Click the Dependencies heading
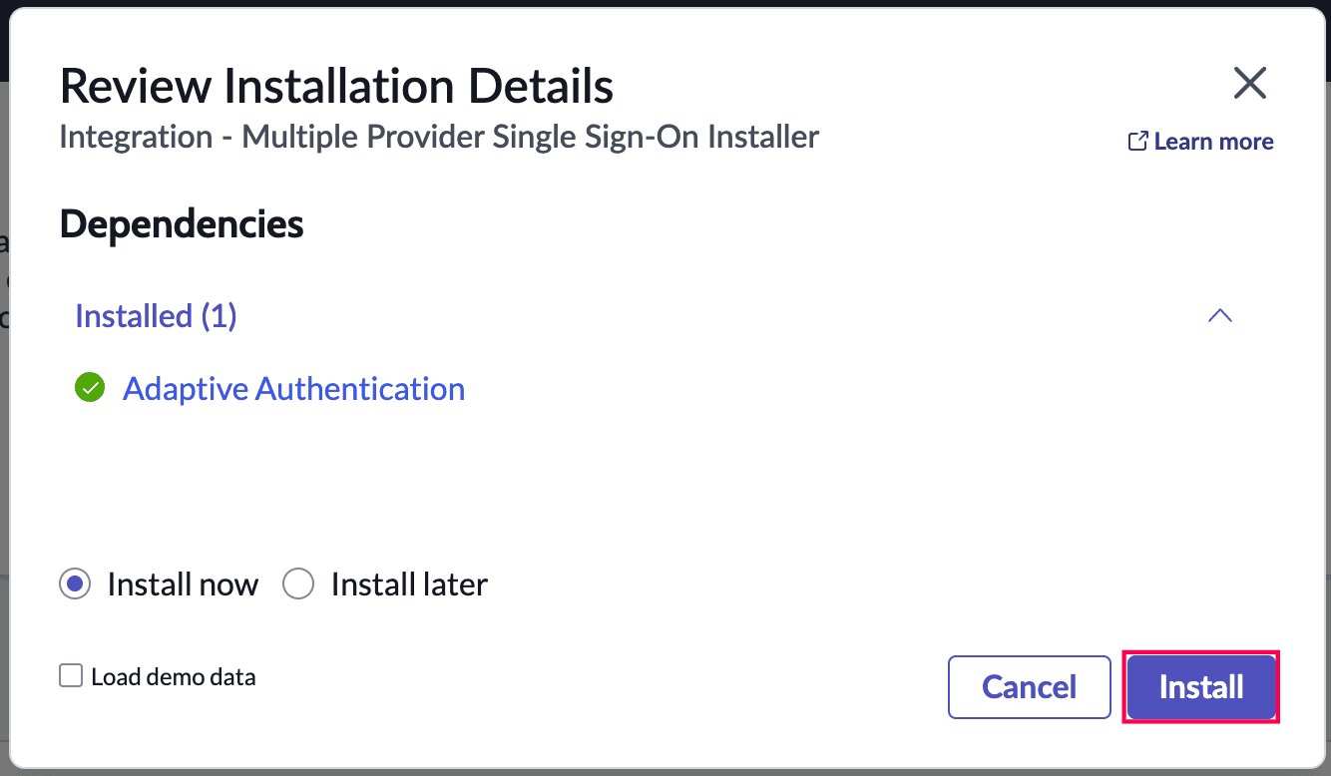The image size is (1331, 776). tap(182, 223)
